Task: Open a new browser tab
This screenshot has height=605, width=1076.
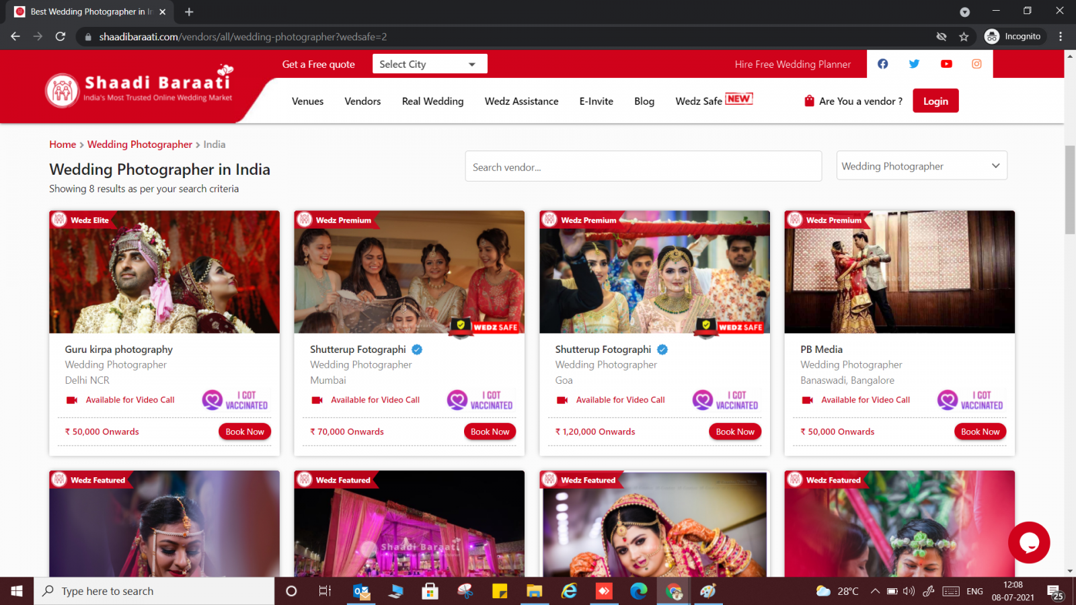Action: tap(189, 11)
